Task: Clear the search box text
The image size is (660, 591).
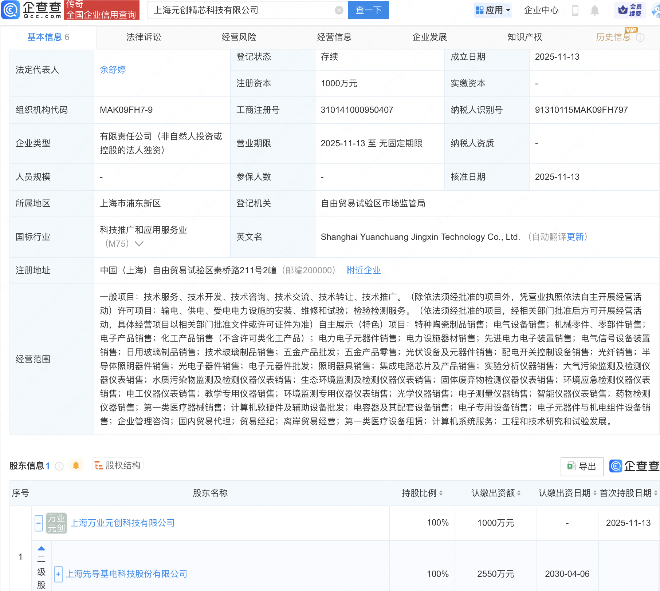Action: pyautogui.click(x=339, y=10)
